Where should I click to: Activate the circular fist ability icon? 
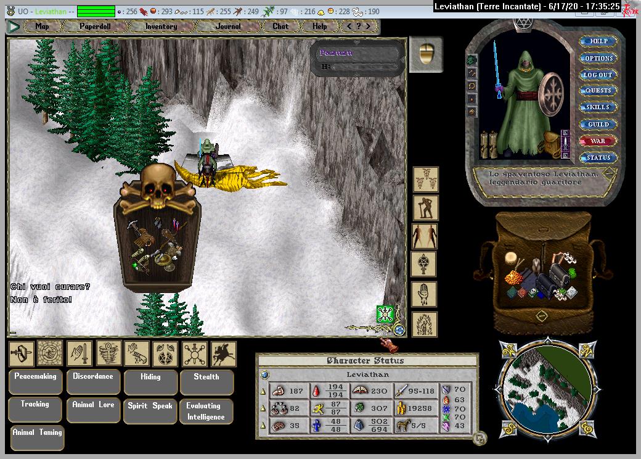tap(50, 353)
